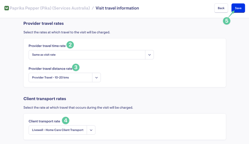Click the numbered step 5 marker
Screen dimensions: 249x144
(x=227, y=21)
